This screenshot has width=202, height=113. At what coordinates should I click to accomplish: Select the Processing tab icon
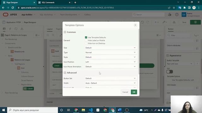tap(16, 29)
